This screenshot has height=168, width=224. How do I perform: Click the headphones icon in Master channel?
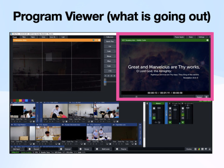[x=156, y=122]
